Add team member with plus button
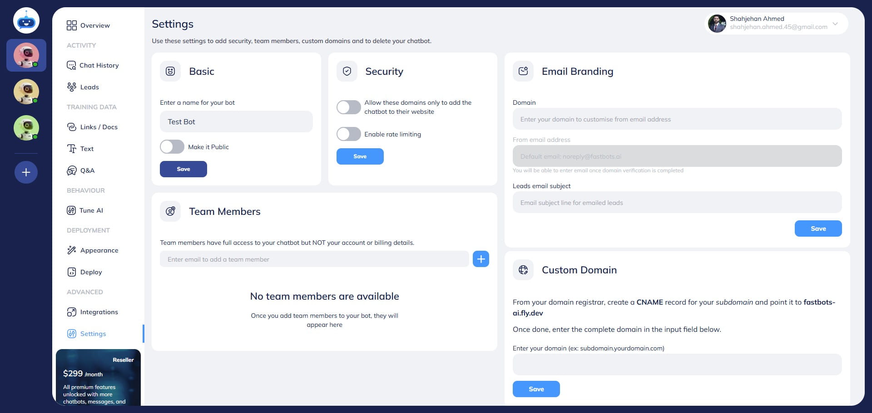This screenshot has height=413, width=872. point(481,259)
